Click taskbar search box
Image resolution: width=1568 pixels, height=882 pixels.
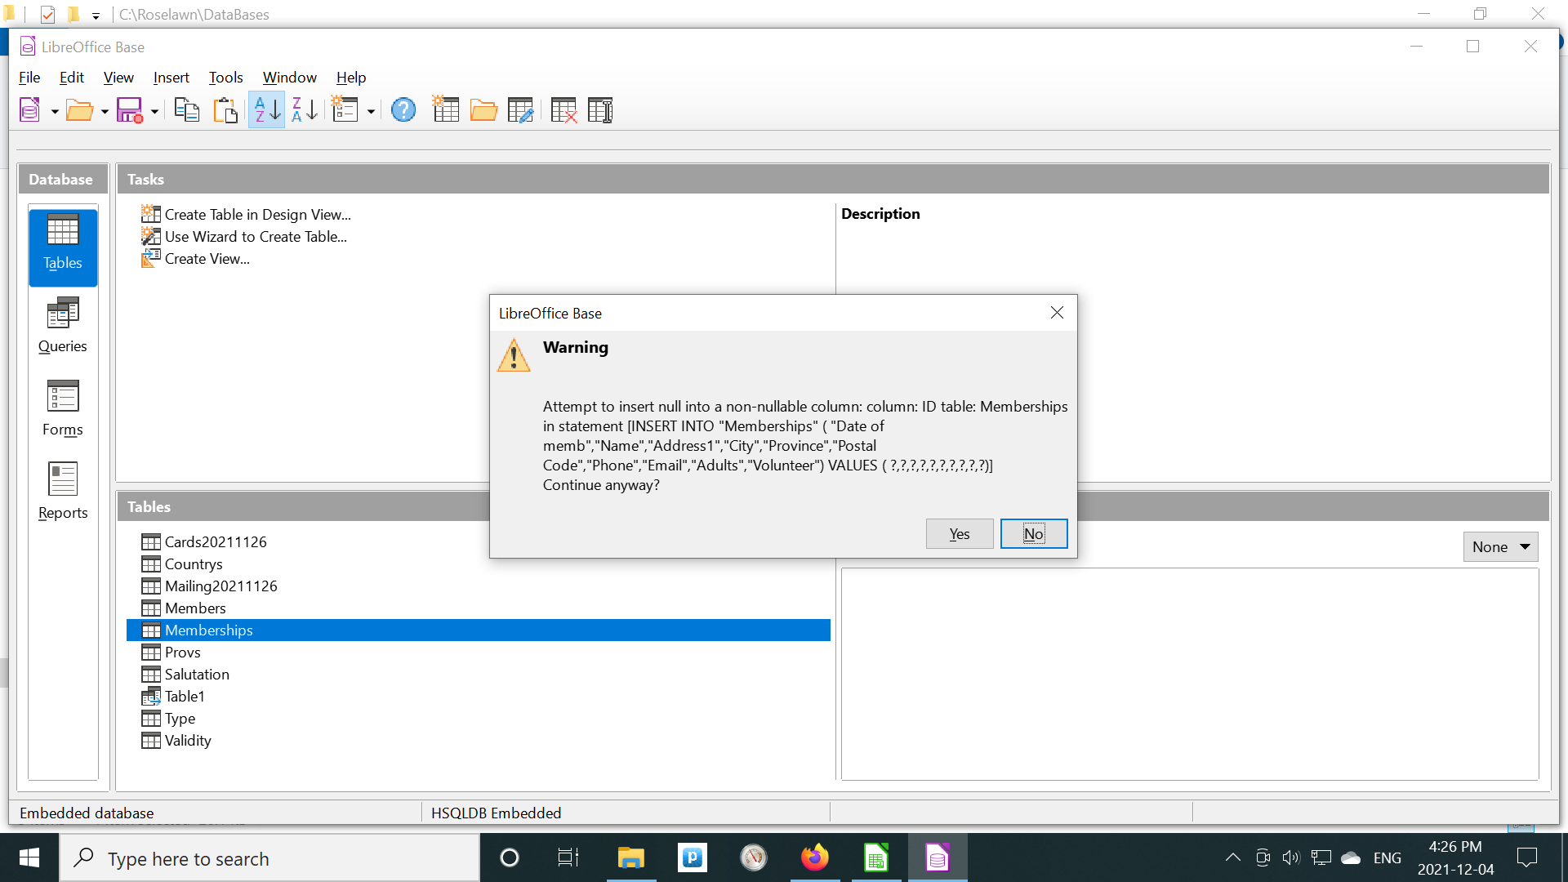pyautogui.click(x=270, y=858)
